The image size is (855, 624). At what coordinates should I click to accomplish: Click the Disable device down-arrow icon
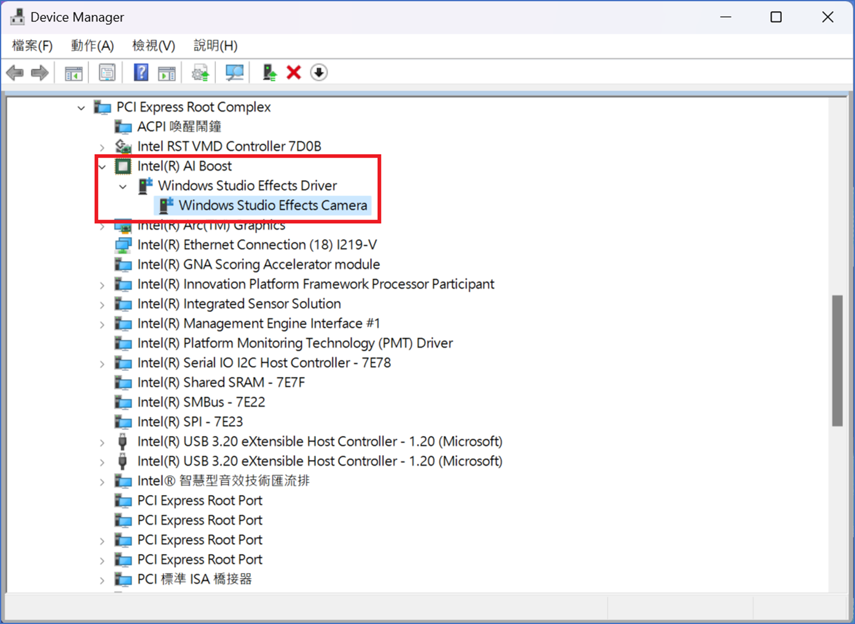click(x=318, y=73)
